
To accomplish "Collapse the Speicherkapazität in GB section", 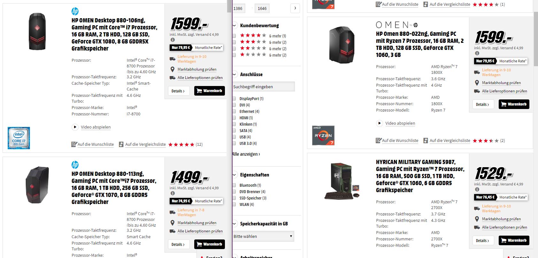I will pyautogui.click(x=234, y=224).
